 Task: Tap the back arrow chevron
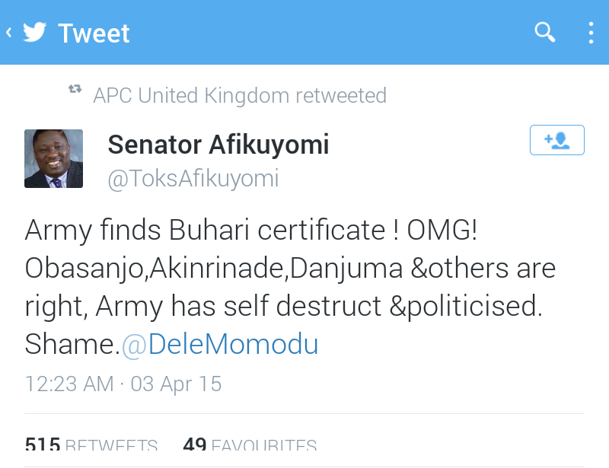tap(9, 33)
